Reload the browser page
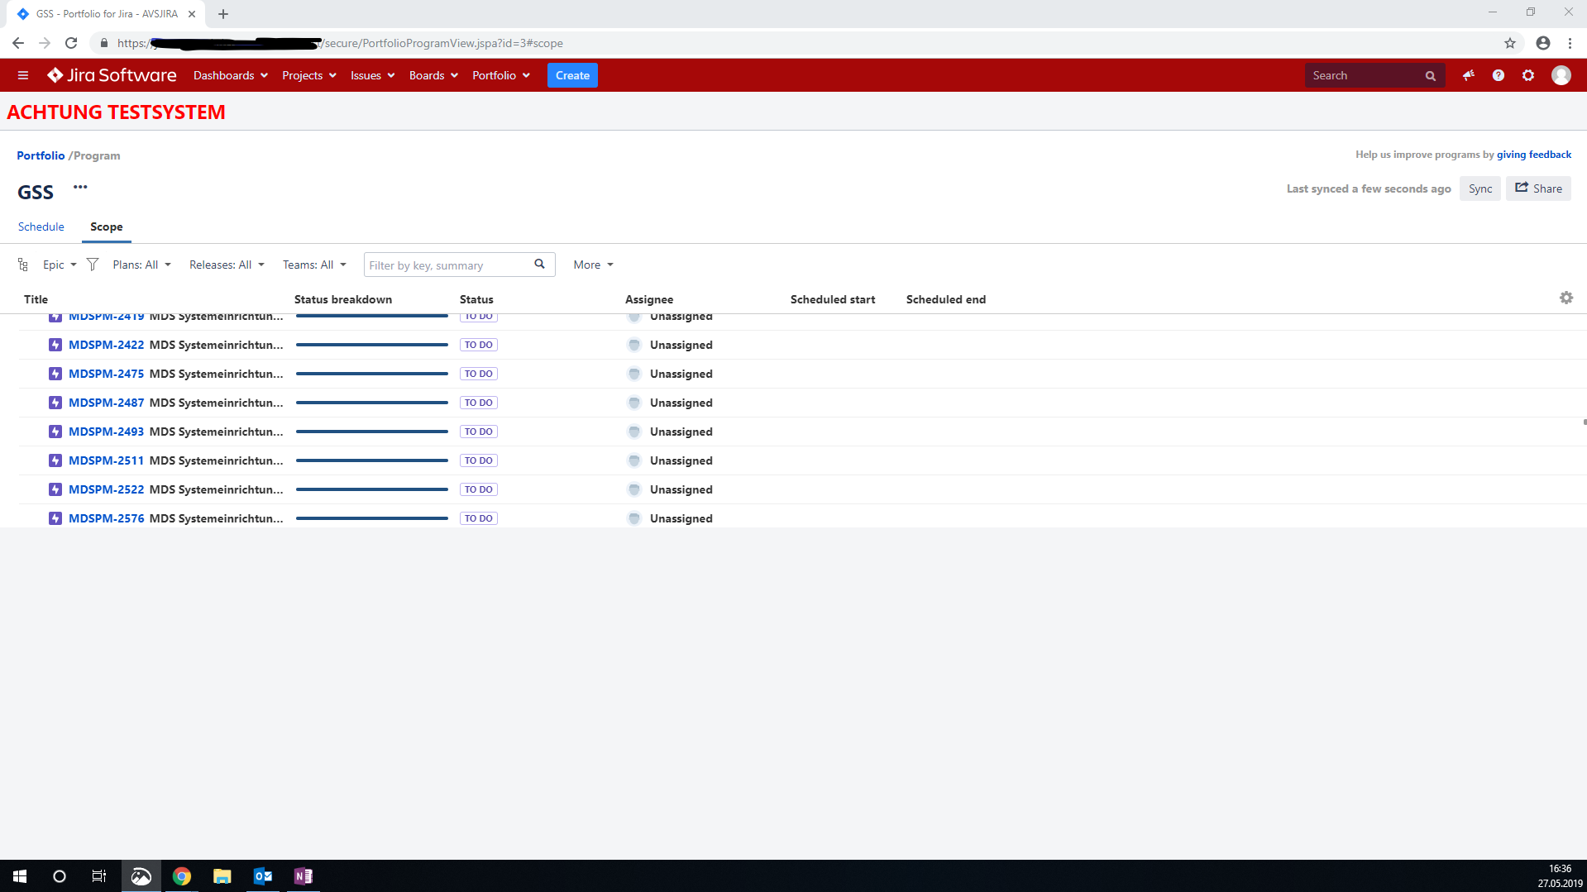The image size is (1587, 892). pos(71,43)
